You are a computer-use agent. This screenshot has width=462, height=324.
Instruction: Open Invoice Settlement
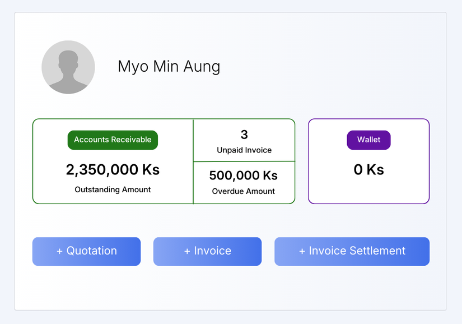pyautogui.click(x=352, y=251)
